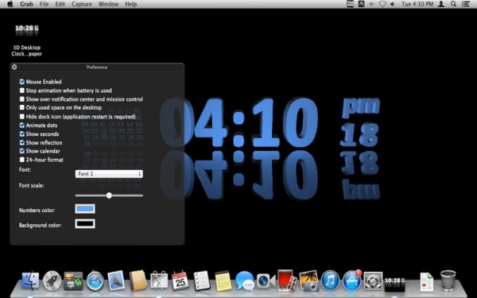Open Messages speech bubble icon
477x298 pixels.
(245, 281)
